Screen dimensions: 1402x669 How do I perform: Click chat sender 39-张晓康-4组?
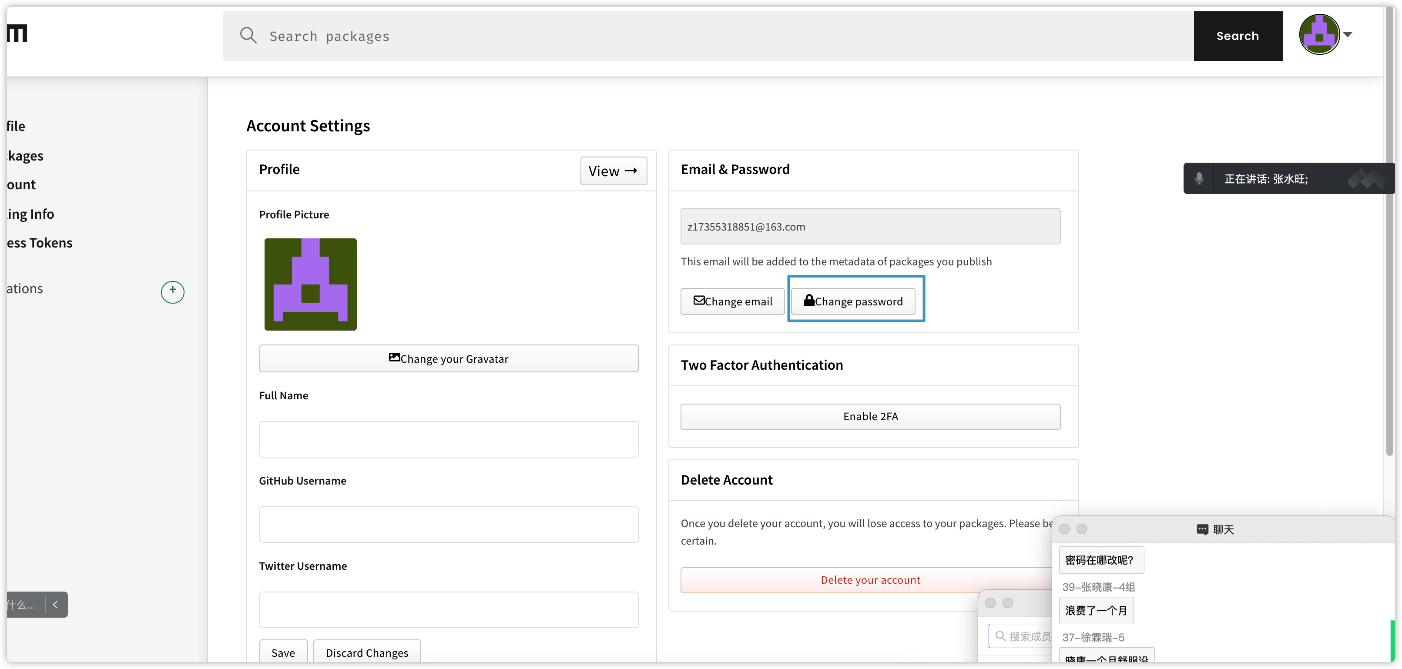click(1098, 587)
